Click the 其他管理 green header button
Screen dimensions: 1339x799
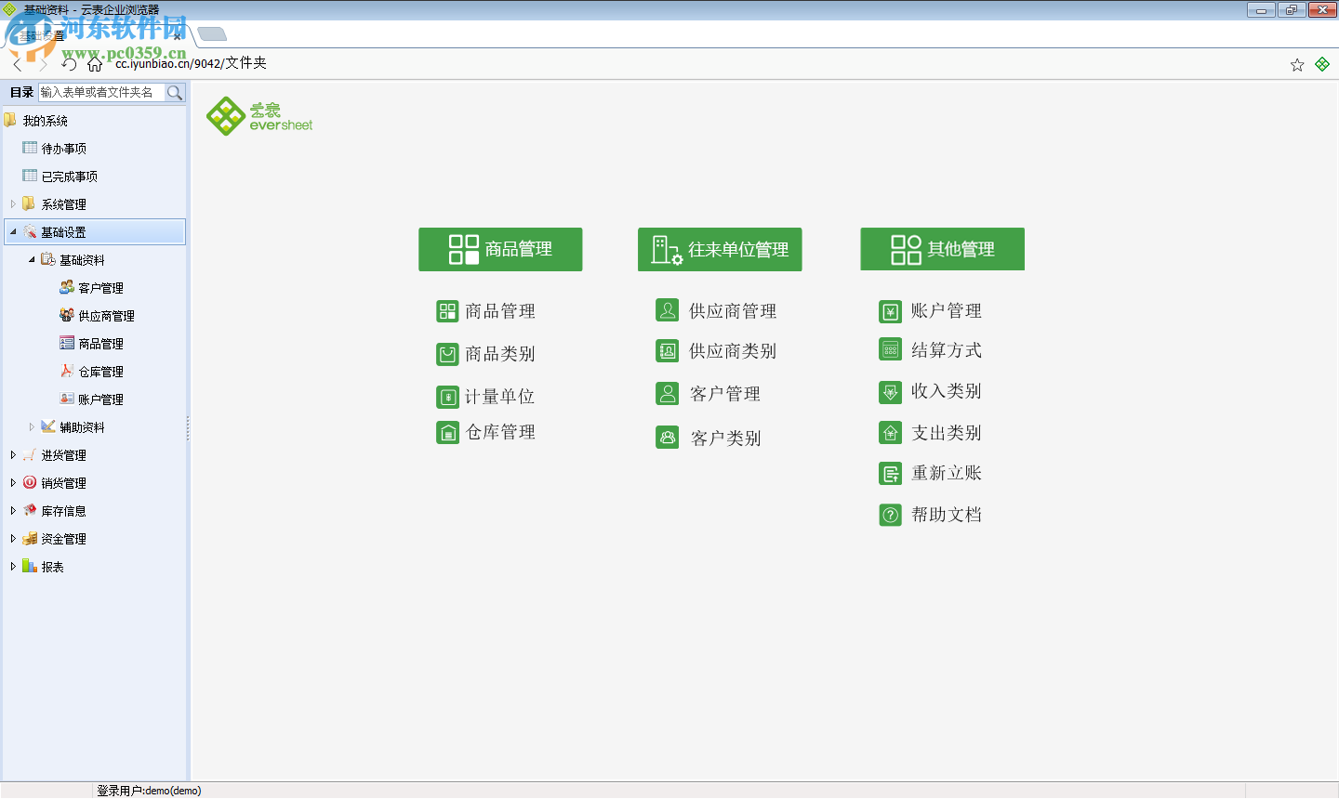tap(942, 249)
